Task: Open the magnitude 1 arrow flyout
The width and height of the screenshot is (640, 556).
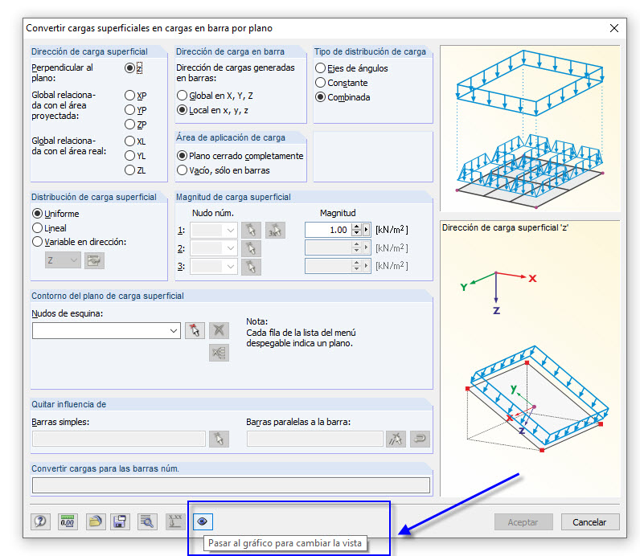Action: click(x=366, y=230)
